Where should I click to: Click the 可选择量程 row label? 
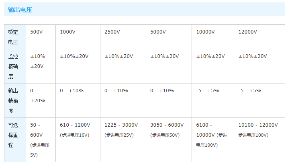(13, 135)
